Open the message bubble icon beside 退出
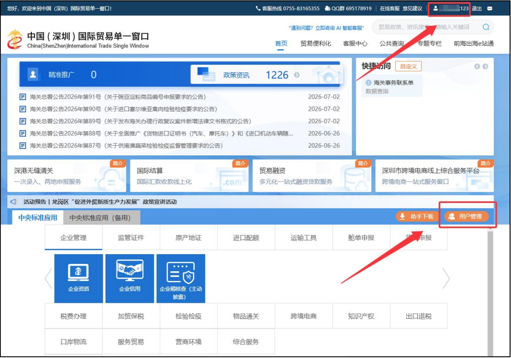 coord(489,9)
